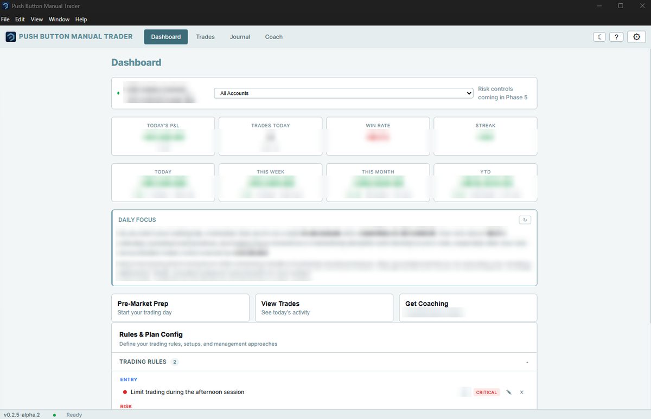The image size is (651, 419).
Task: Click the This Week summary card
Action: click(x=271, y=183)
